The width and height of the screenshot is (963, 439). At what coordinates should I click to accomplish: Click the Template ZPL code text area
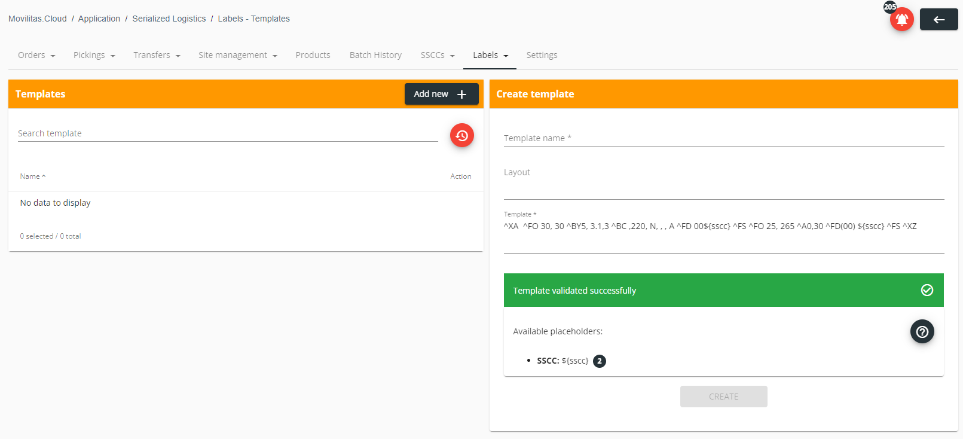pos(724,235)
